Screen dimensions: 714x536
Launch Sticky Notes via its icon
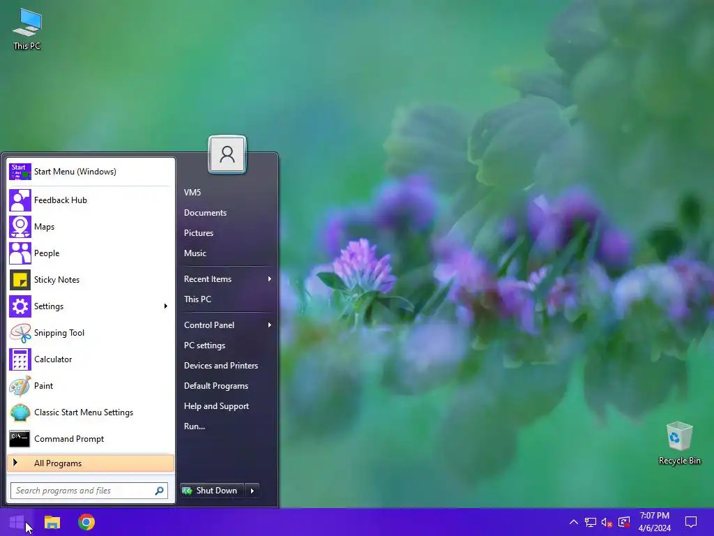(20, 280)
